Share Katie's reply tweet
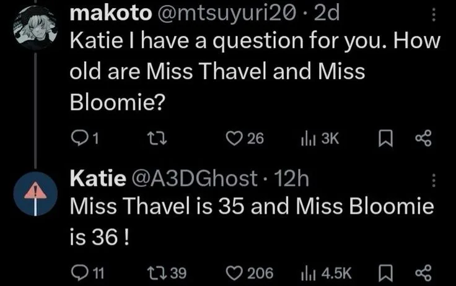 tap(424, 271)
